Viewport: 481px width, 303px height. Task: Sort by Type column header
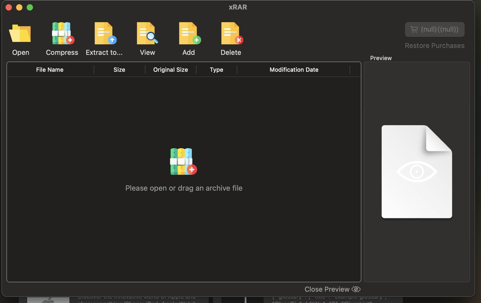(x=216, y=70)
